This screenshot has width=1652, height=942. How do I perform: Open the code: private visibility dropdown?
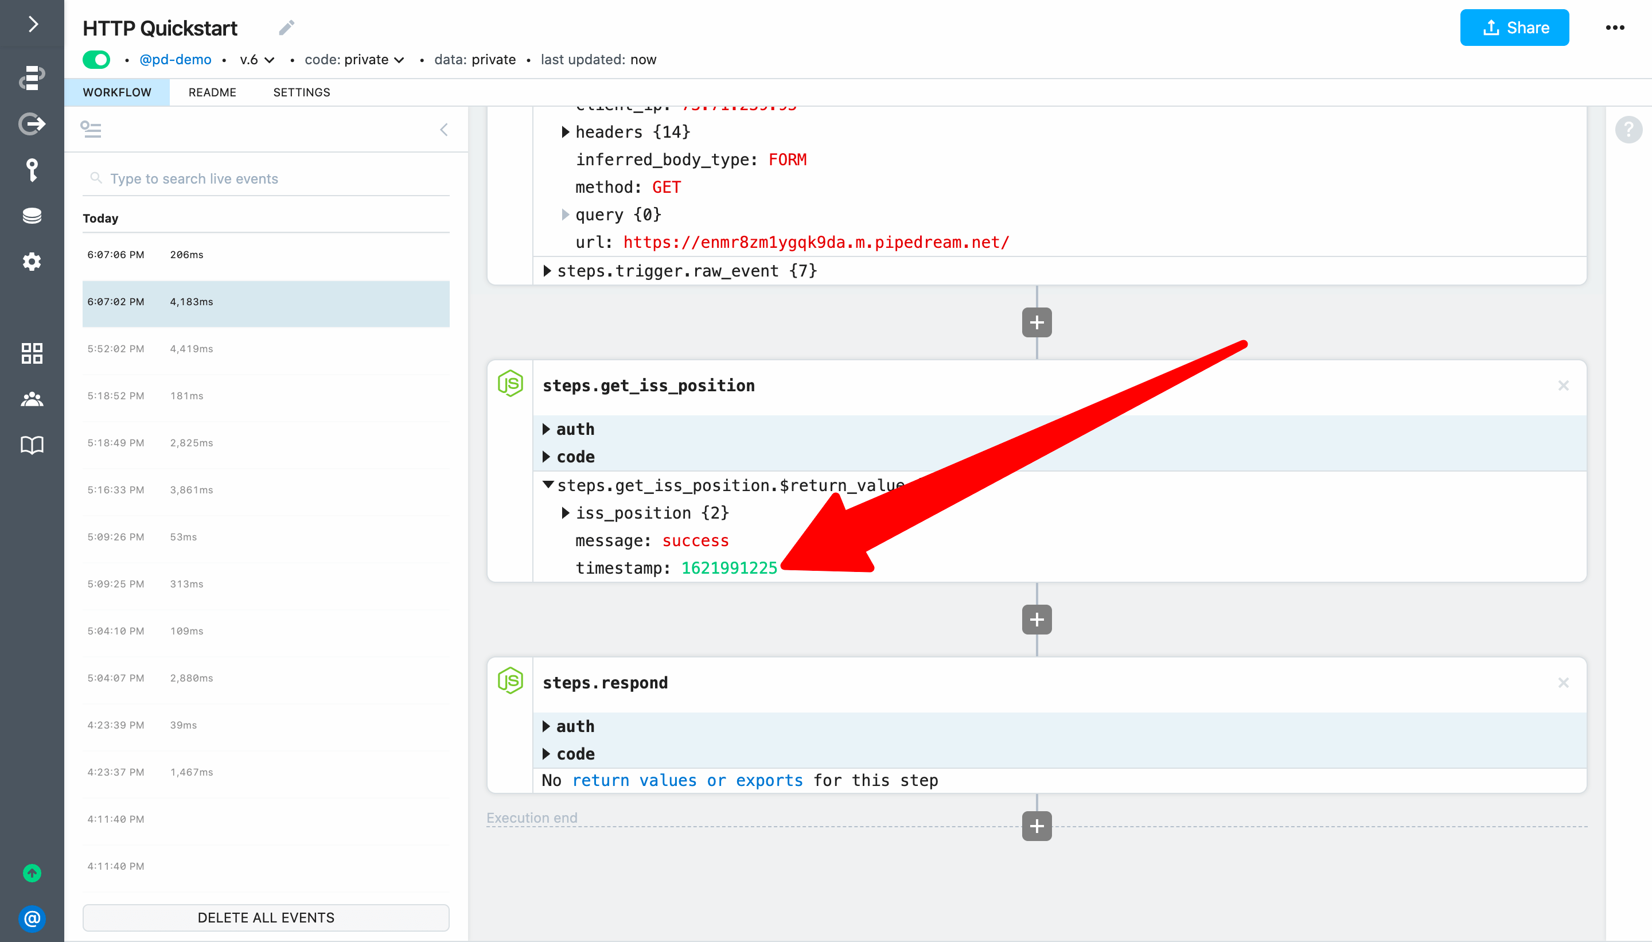tap(354, 60)
